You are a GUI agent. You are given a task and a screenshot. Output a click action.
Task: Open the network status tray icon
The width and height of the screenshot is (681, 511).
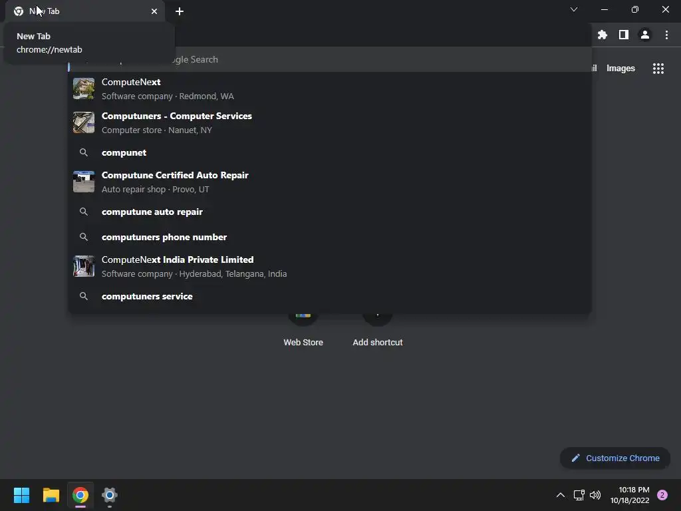579,495
